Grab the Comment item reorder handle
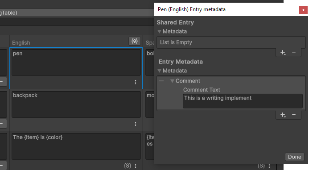The width and height of the screenshot is (313, 170). click(161, 81)
